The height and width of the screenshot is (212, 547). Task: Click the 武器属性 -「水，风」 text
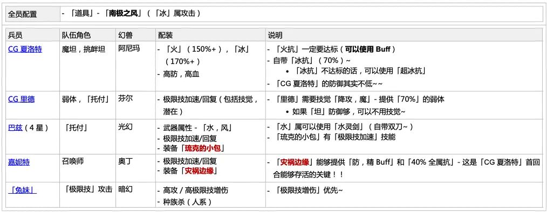(x=198, y=128)
